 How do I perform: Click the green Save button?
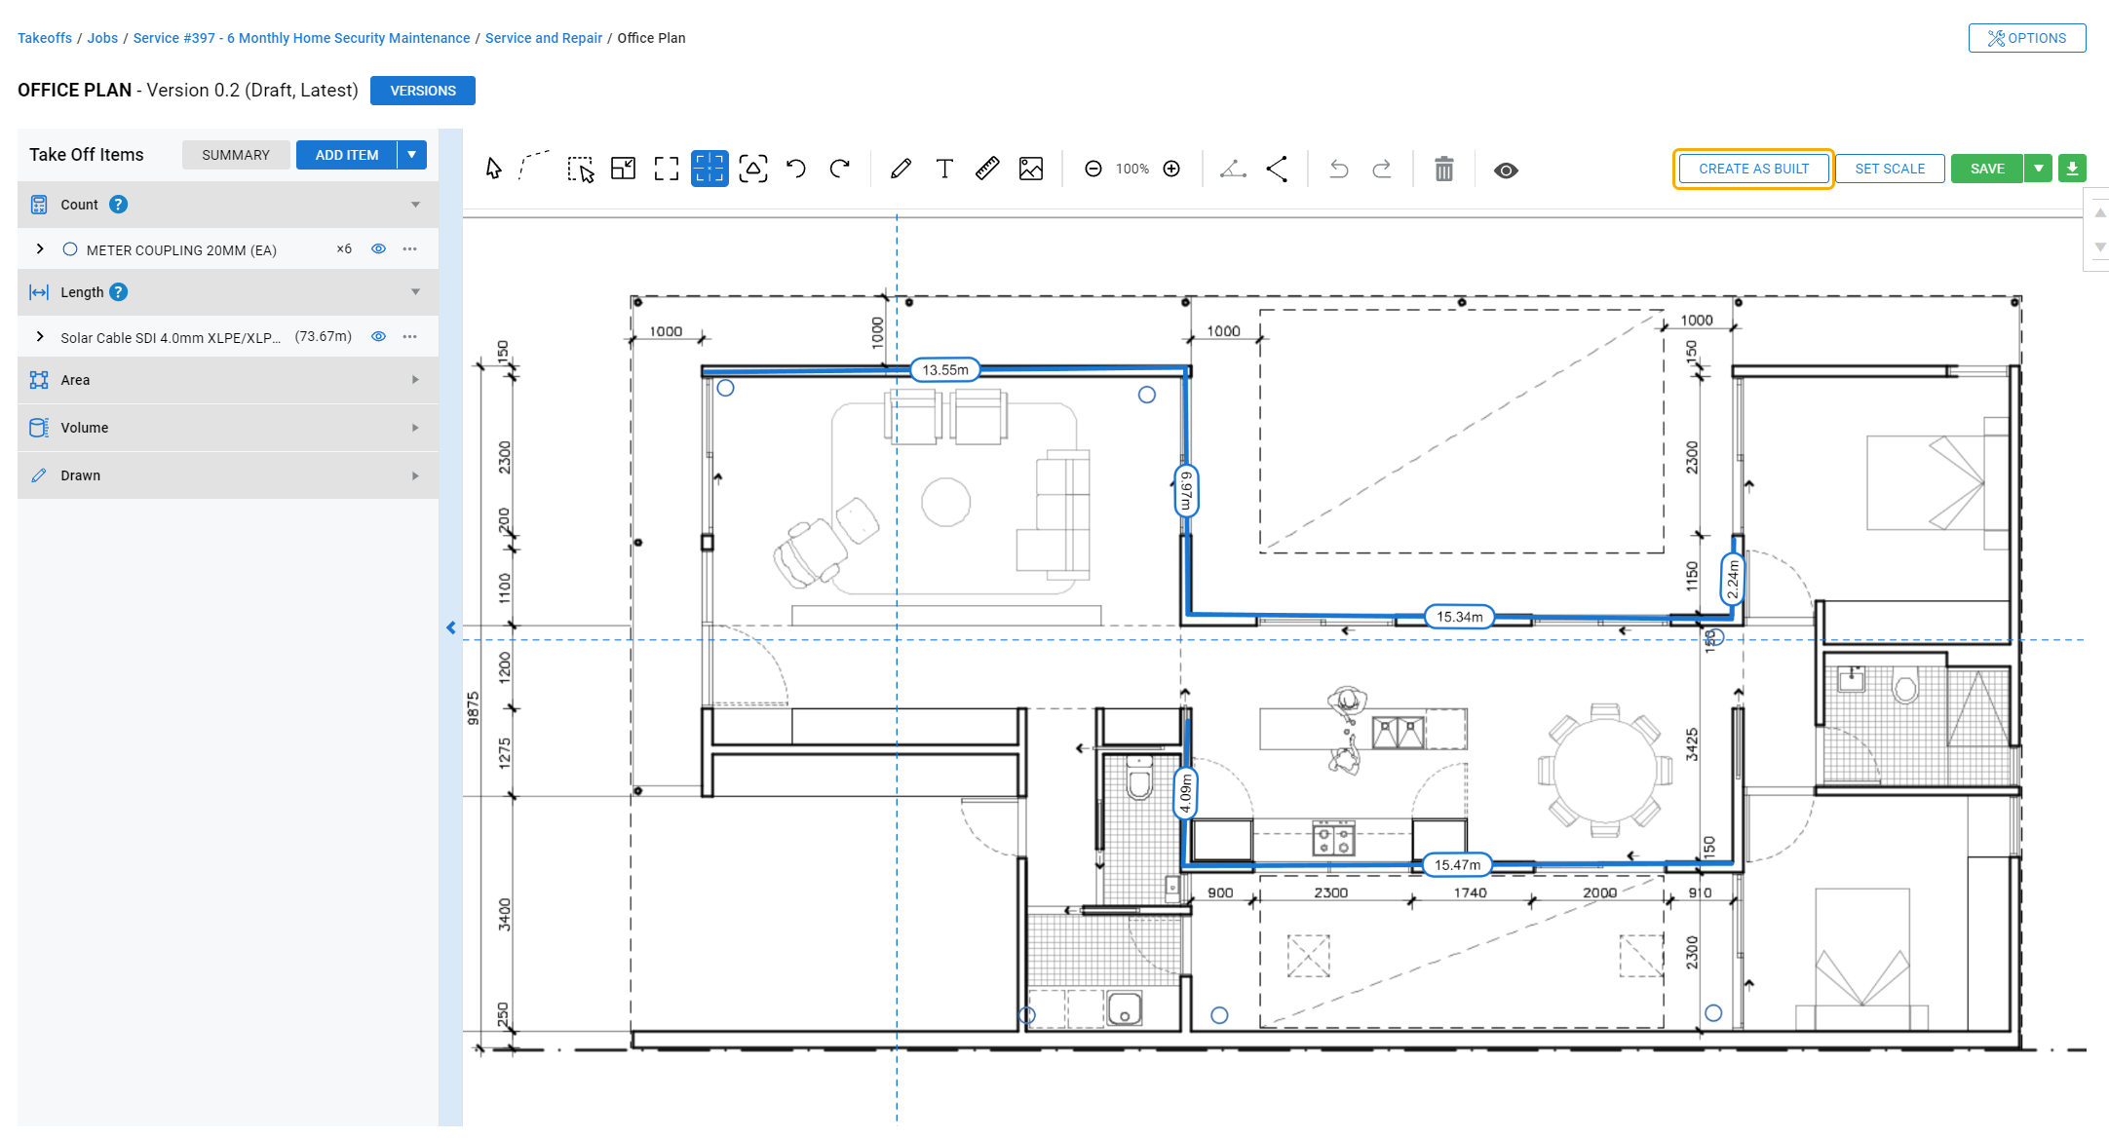pyautogui.click(x=1987, y=169)
